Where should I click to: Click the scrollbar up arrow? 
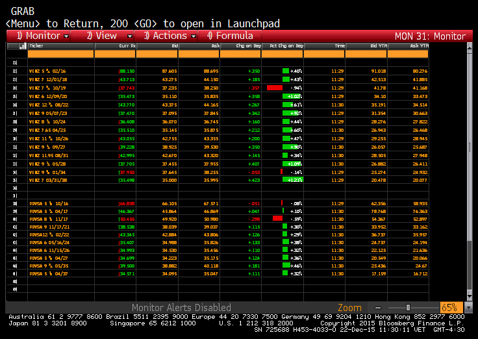[x=470, y=47]
